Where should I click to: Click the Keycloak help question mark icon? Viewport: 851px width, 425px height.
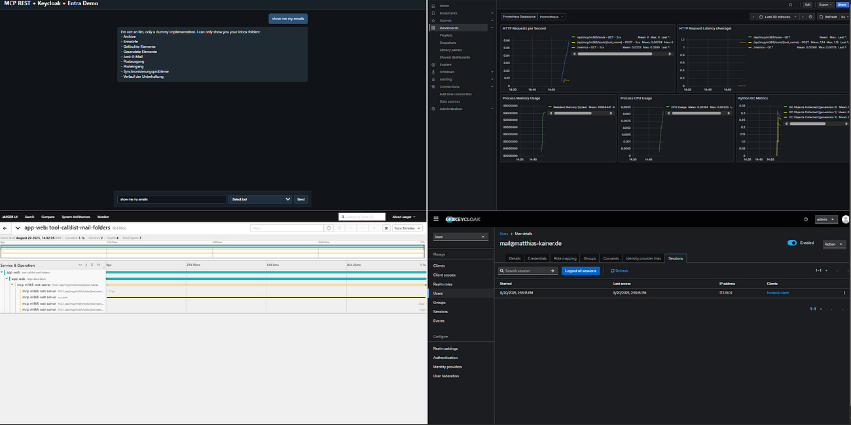[806, 220]
